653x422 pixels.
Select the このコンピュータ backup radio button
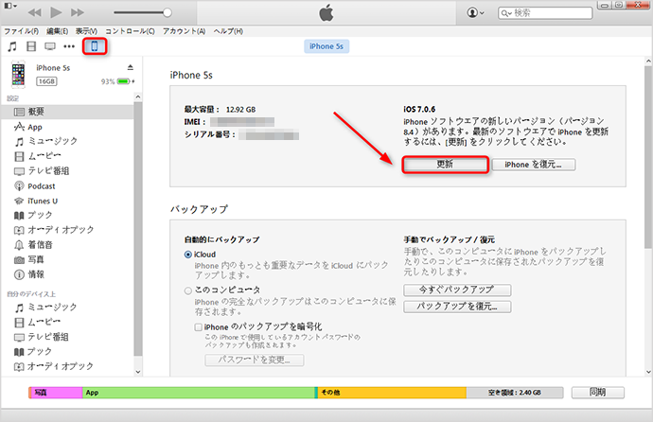(x=188, y=290)
